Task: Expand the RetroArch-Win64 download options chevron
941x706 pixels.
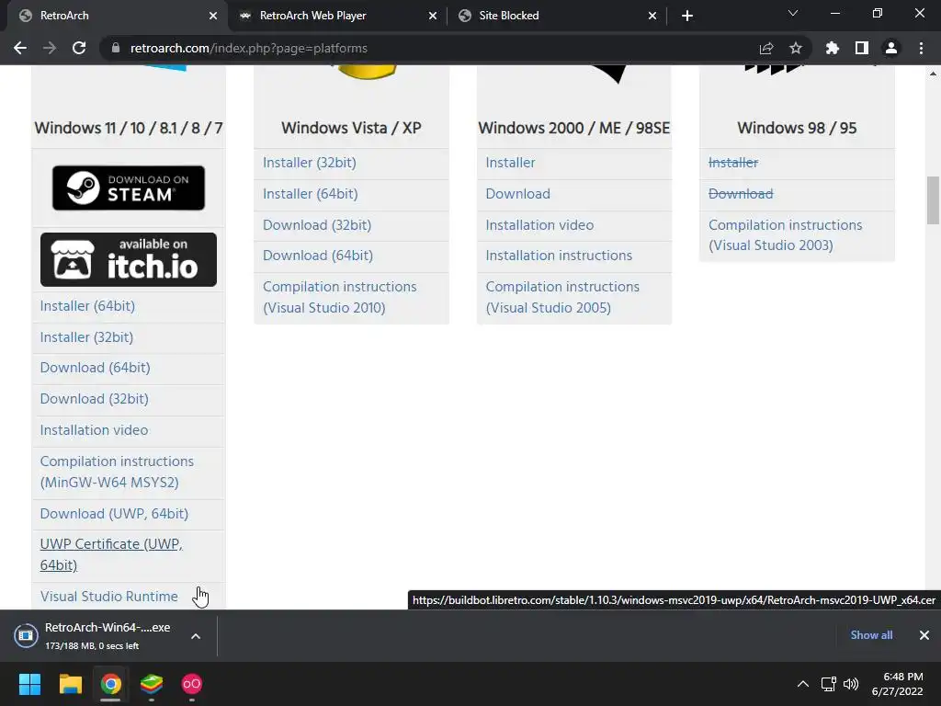Action: click(196, 636)
